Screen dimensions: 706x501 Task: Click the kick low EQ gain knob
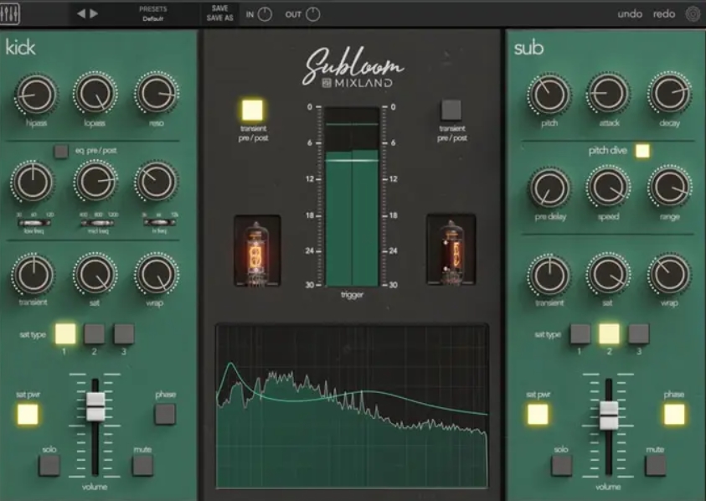[33, 182]
